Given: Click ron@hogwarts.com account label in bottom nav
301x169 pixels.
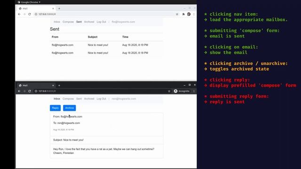Looking at the screenshot, I should (x=124, y=99).
